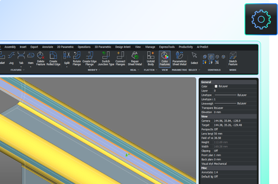Viewport: 278px width, 184px height.
Task: Toggle the grid-with-cursor icon in Controls
Action: point(217,62)
